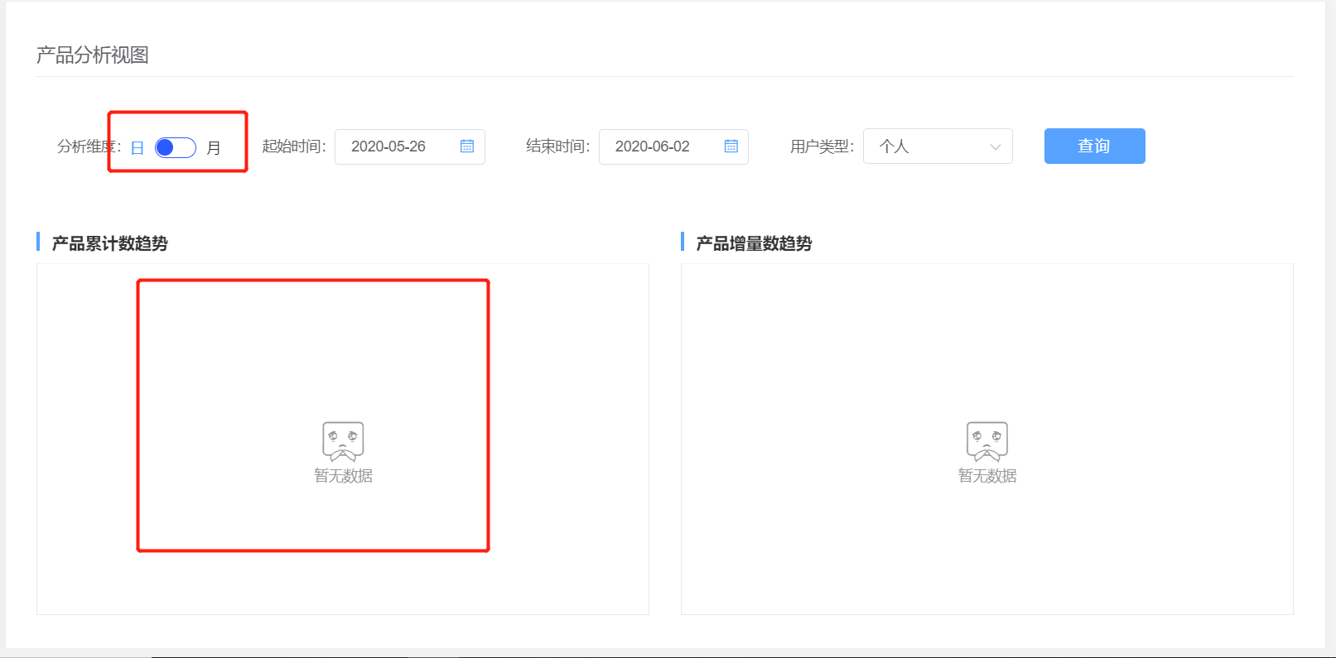Click the 产品分析视图 page title
The image size is (1336, 658).
[x=93, y=55]
